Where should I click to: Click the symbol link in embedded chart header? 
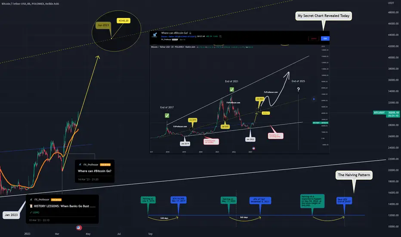pyautogui.click(x=179, y=36)
